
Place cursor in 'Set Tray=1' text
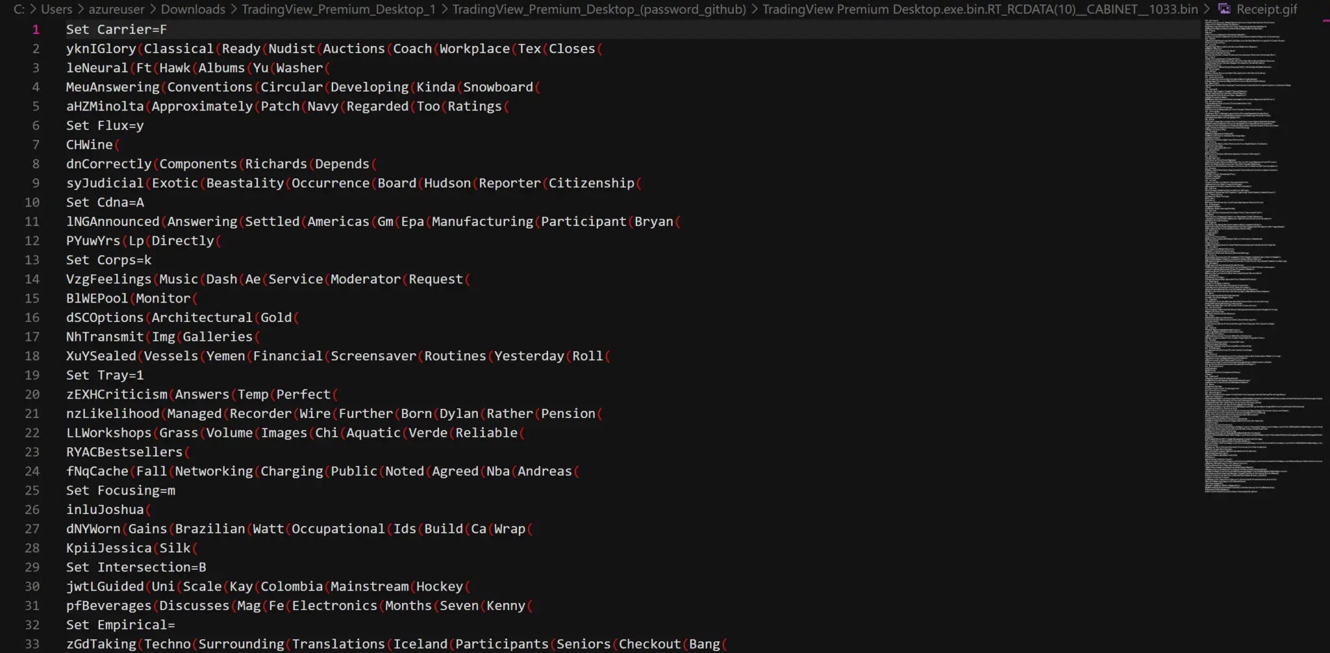coord(105,375)
